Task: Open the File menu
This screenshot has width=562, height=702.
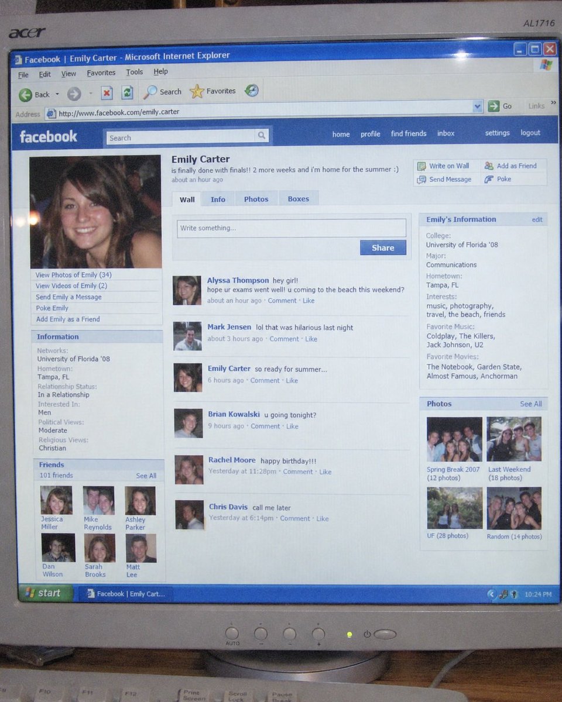Action: click(x=23, y=75)
